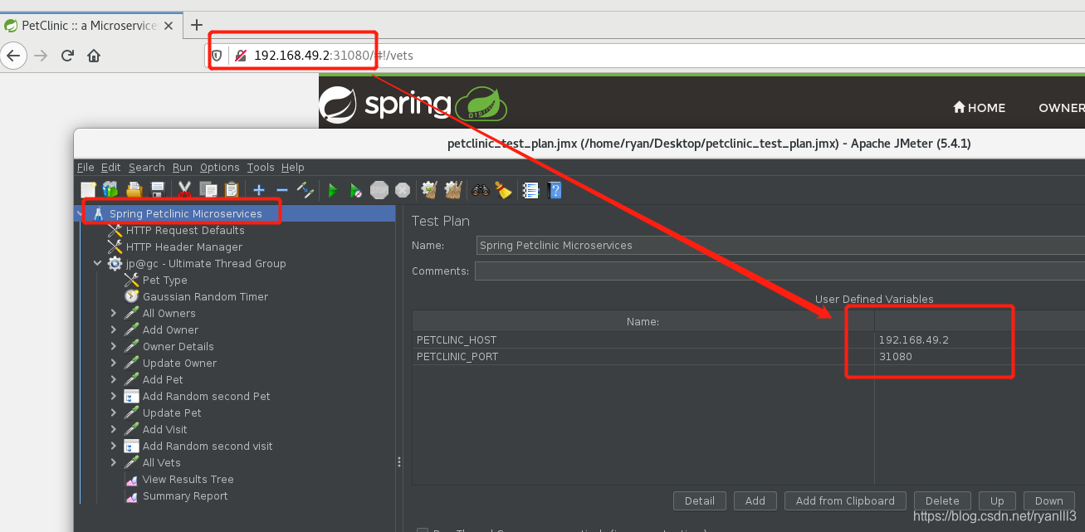Expand the Add Random second visit node

(x=114, y=446)
